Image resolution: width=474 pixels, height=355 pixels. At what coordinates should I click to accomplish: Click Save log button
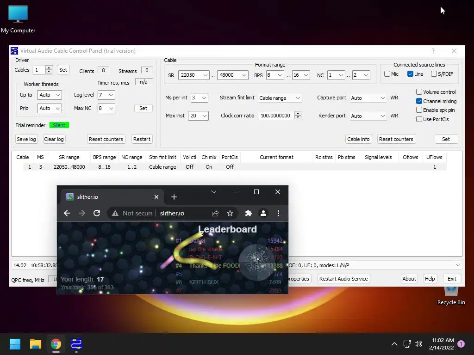(x=26, y=139)
